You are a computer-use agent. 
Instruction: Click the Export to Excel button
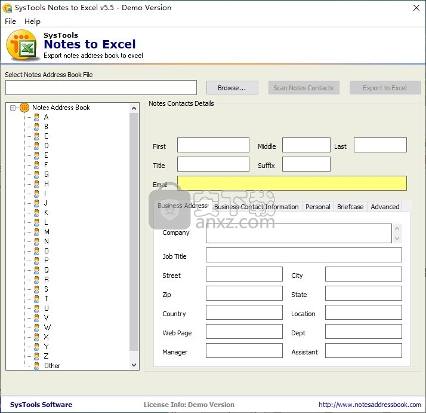pyautogui.click(x=385, y=88)
